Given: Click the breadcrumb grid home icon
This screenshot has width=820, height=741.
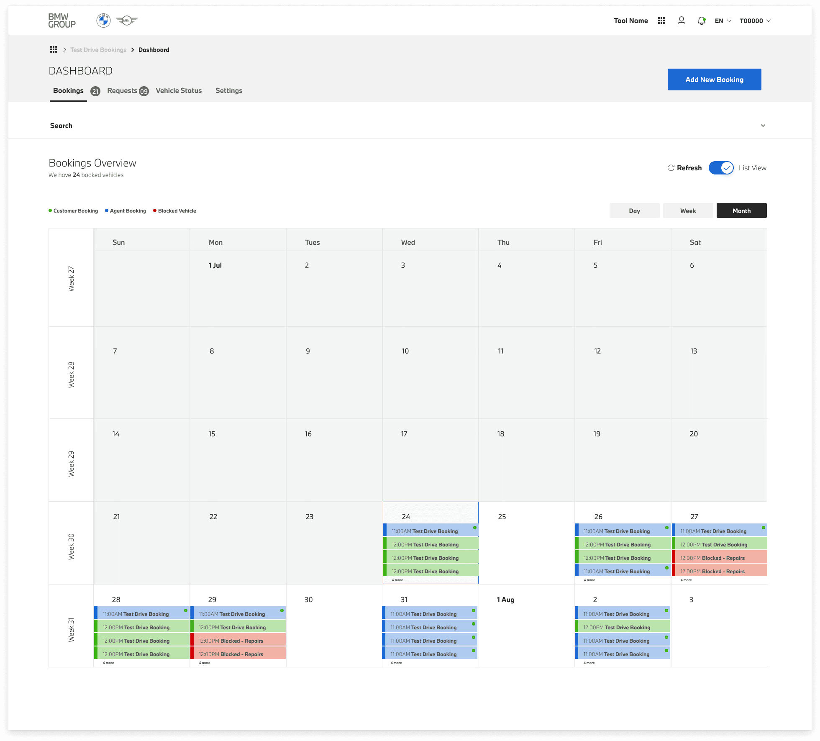Looking at the screenshot, I should coord(54,49).
